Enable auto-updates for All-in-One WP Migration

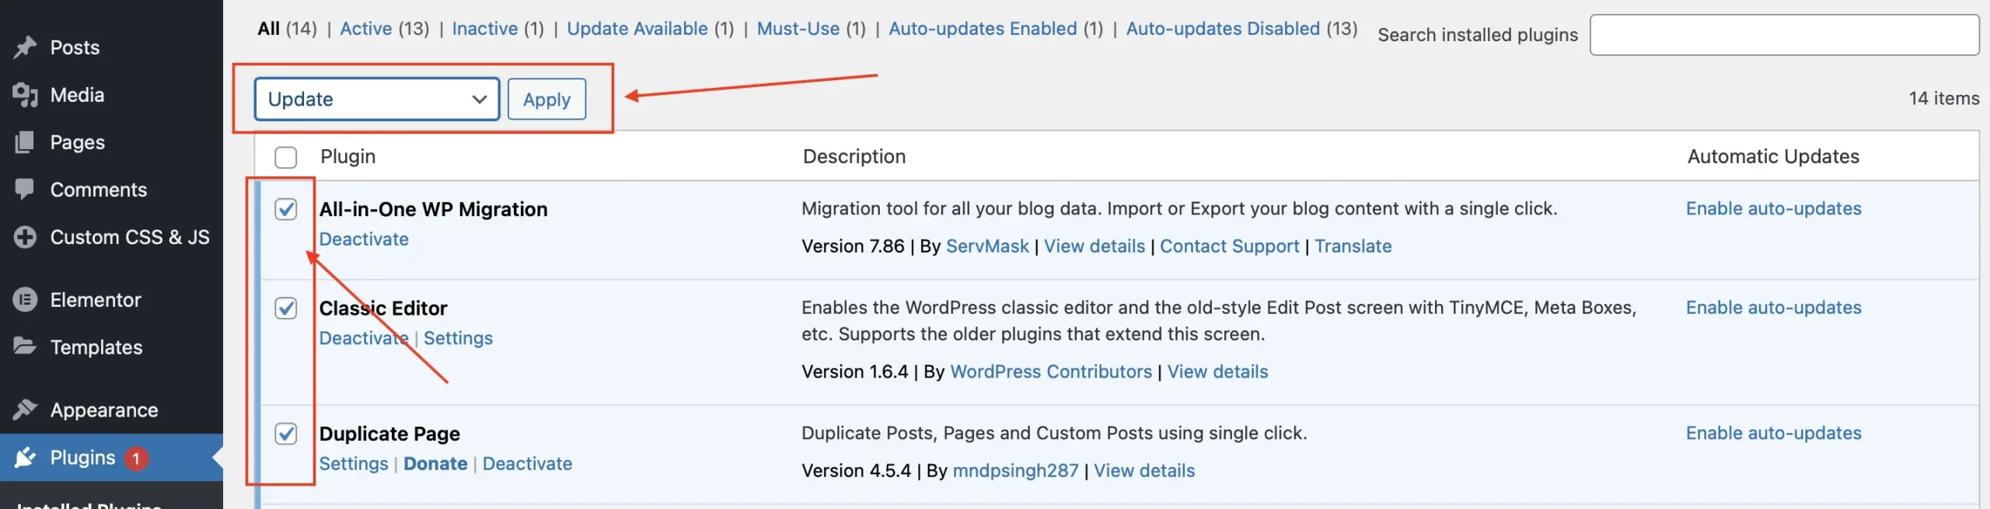coord(1773,209)
